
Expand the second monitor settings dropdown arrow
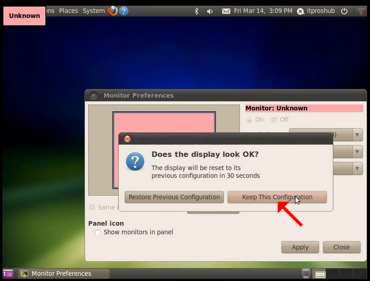(x=357, y=151)
